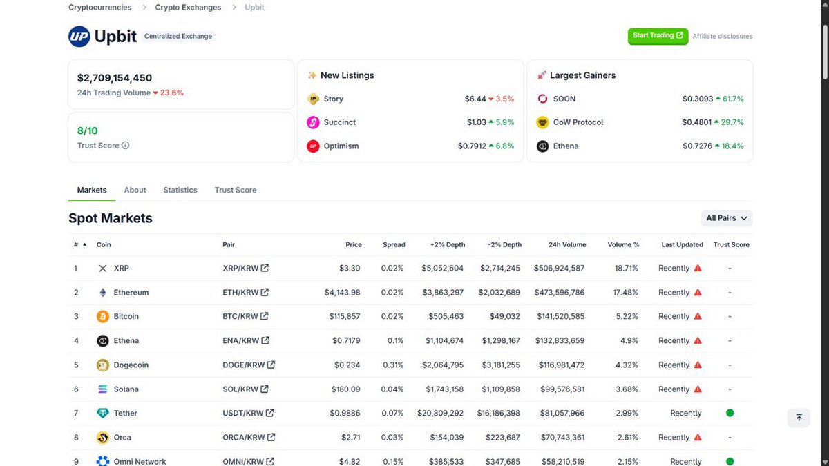829x466 pixels.
Task: Click the XRP coin icon in table
Action: 103,268
